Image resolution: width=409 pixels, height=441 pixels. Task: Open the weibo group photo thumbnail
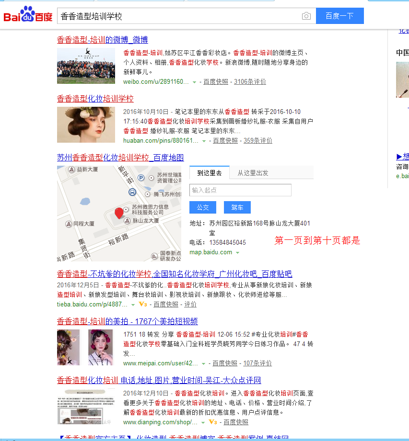(86, 66)
